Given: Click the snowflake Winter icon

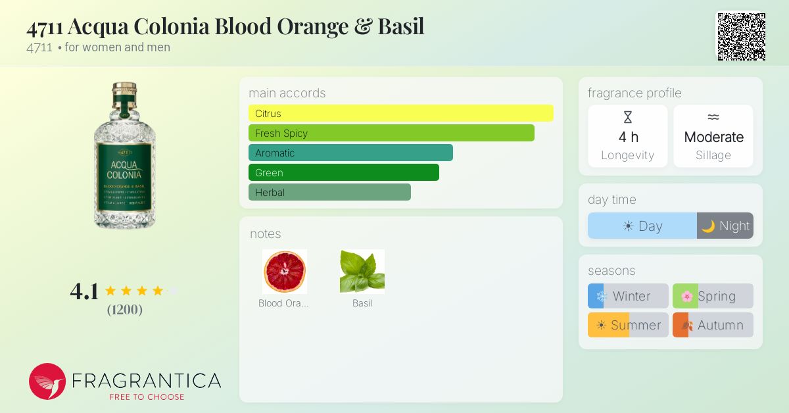Looking at the screenshot, I should click(601, 296).
